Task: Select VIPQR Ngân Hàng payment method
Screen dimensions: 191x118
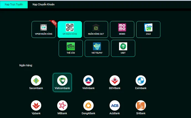Action: tap(44, 29)
